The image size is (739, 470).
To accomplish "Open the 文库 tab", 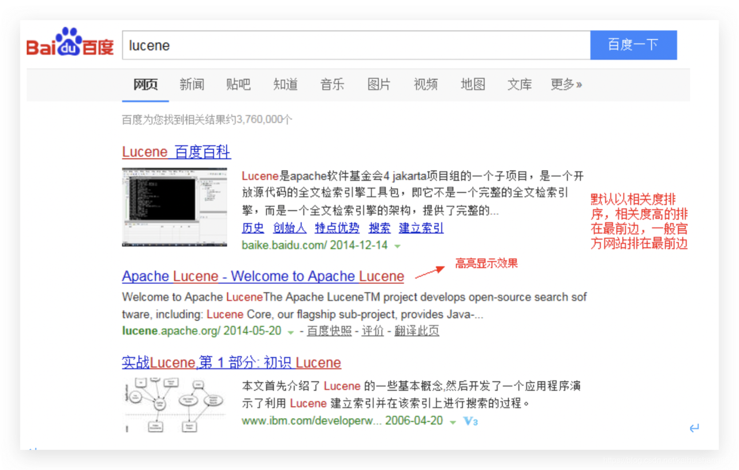I will coord(520,85).
